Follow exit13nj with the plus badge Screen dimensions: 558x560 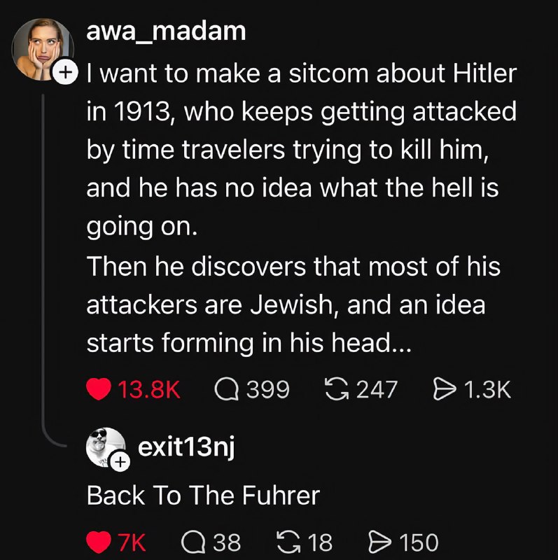pos(120,462)
